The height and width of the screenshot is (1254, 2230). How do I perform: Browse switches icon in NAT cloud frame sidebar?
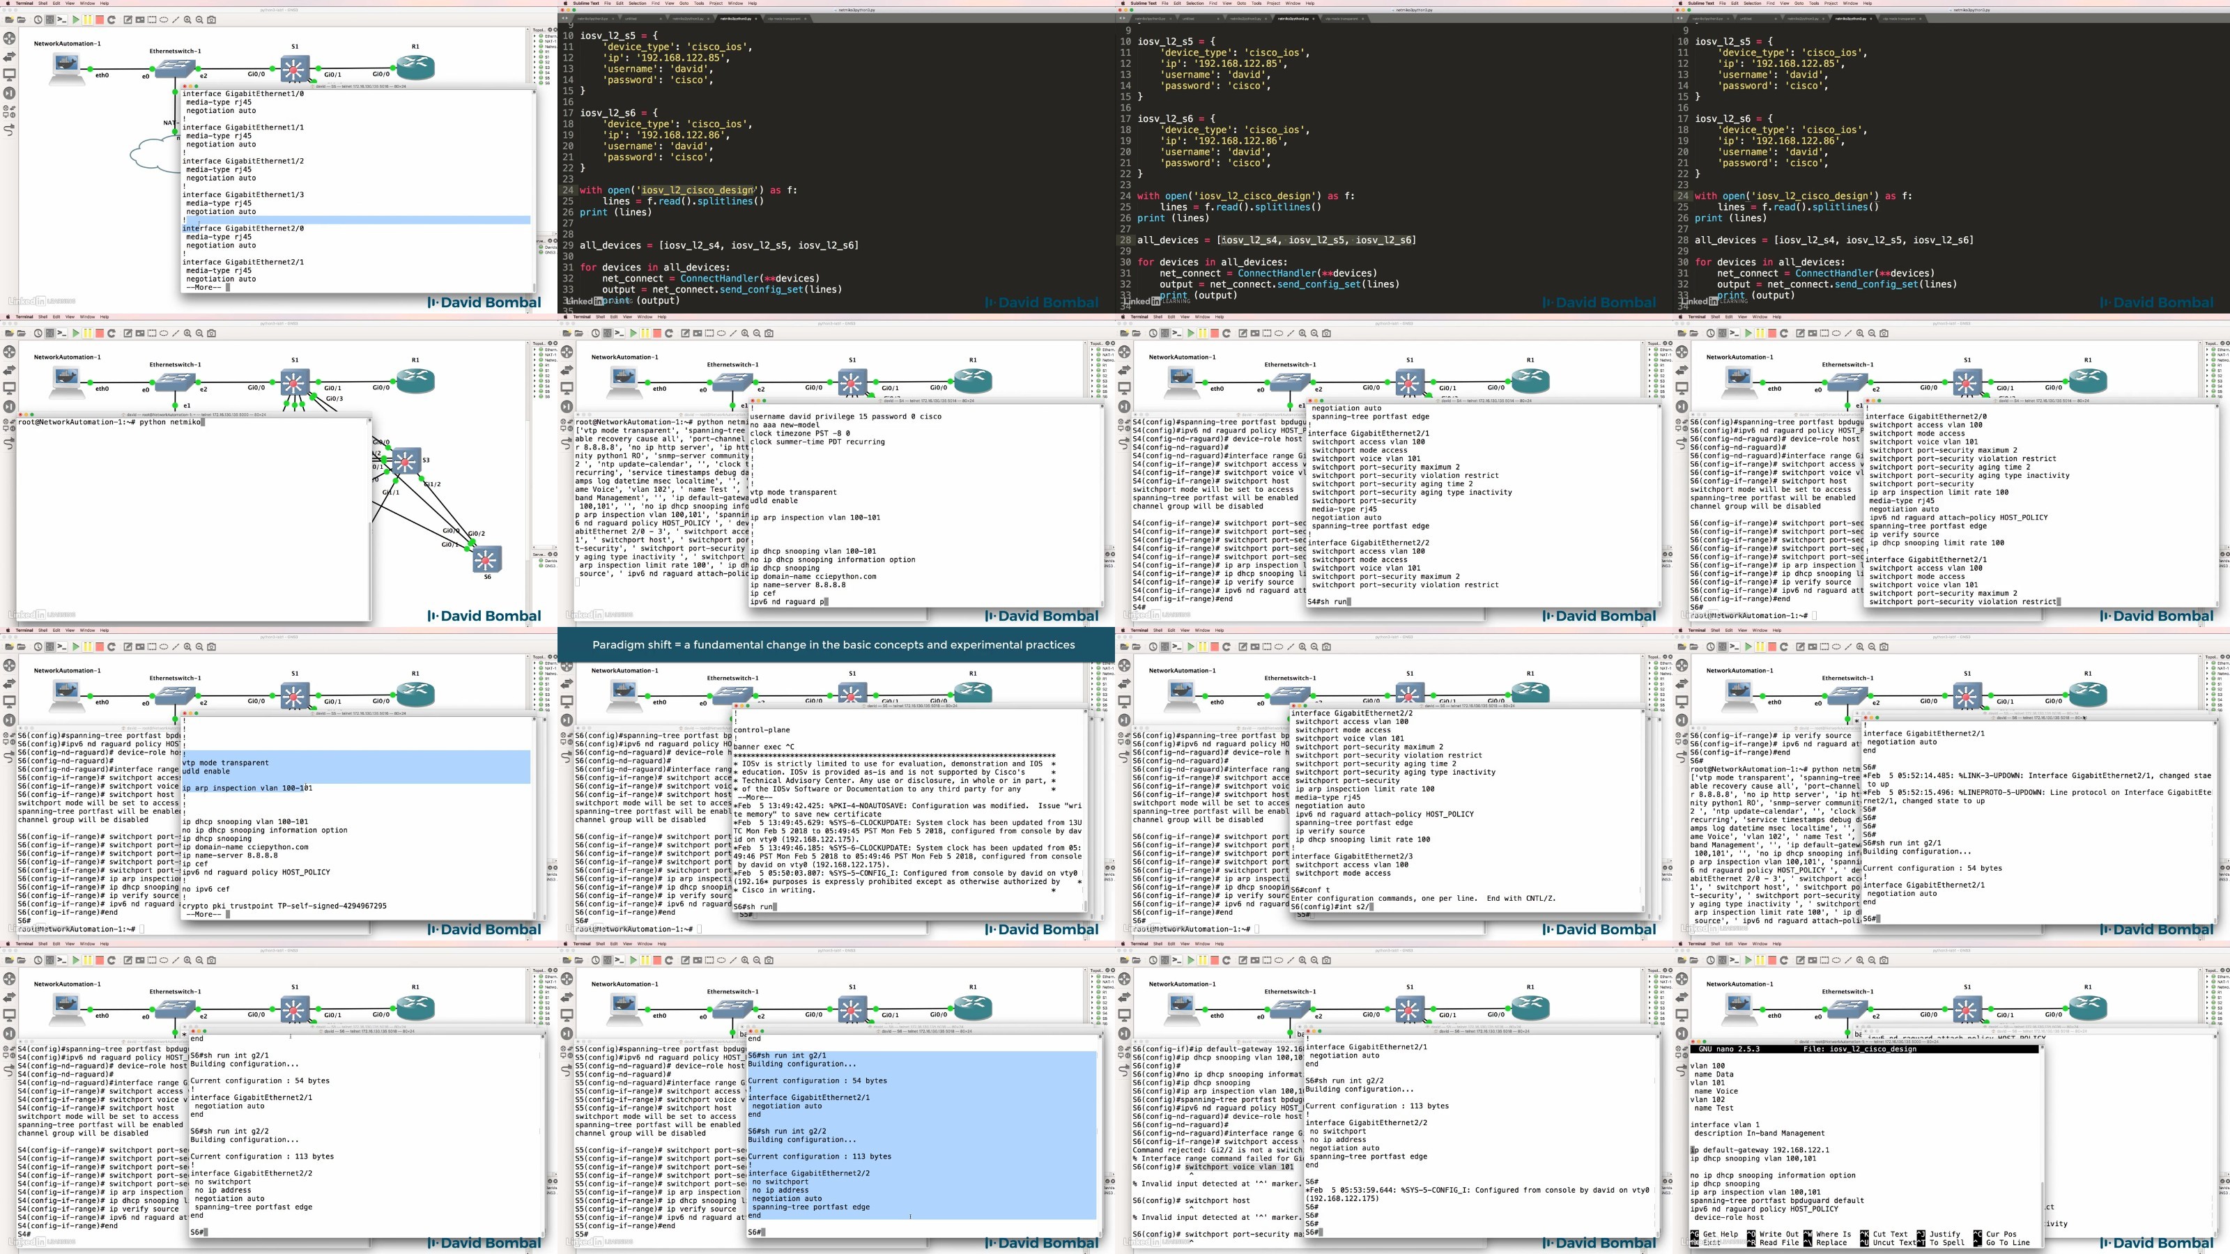click(x=10, y=56)
